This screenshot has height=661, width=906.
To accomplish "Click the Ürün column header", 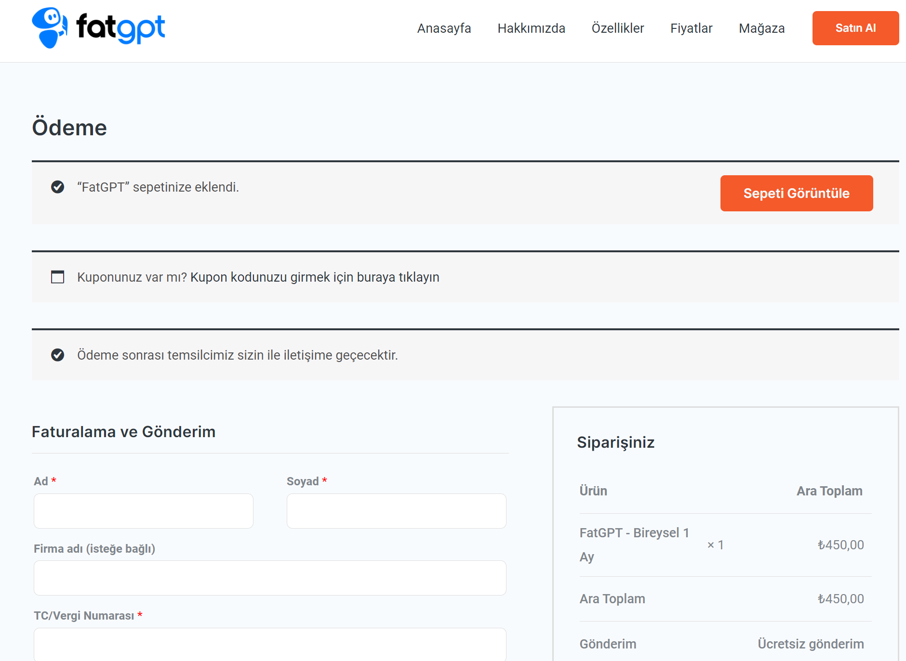I will [x=593, y=491].
